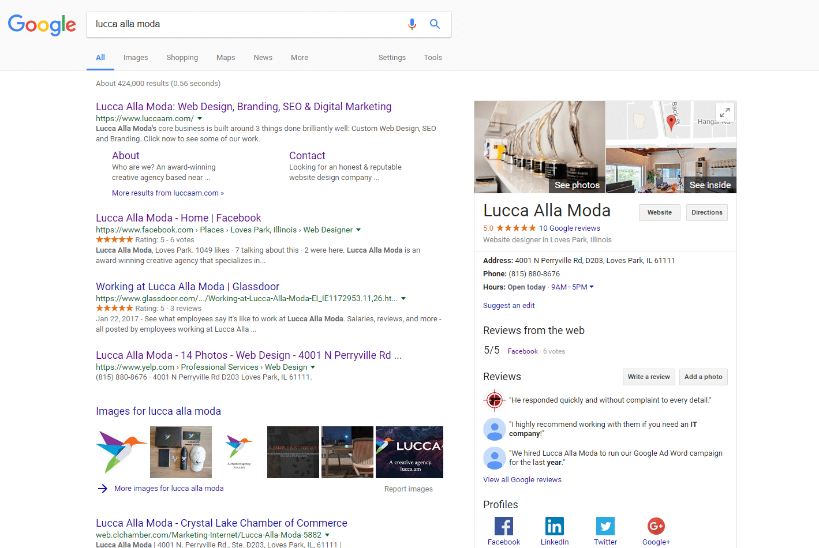
Task: Click the five-star rating in knowledge panel
Action: 516,228
